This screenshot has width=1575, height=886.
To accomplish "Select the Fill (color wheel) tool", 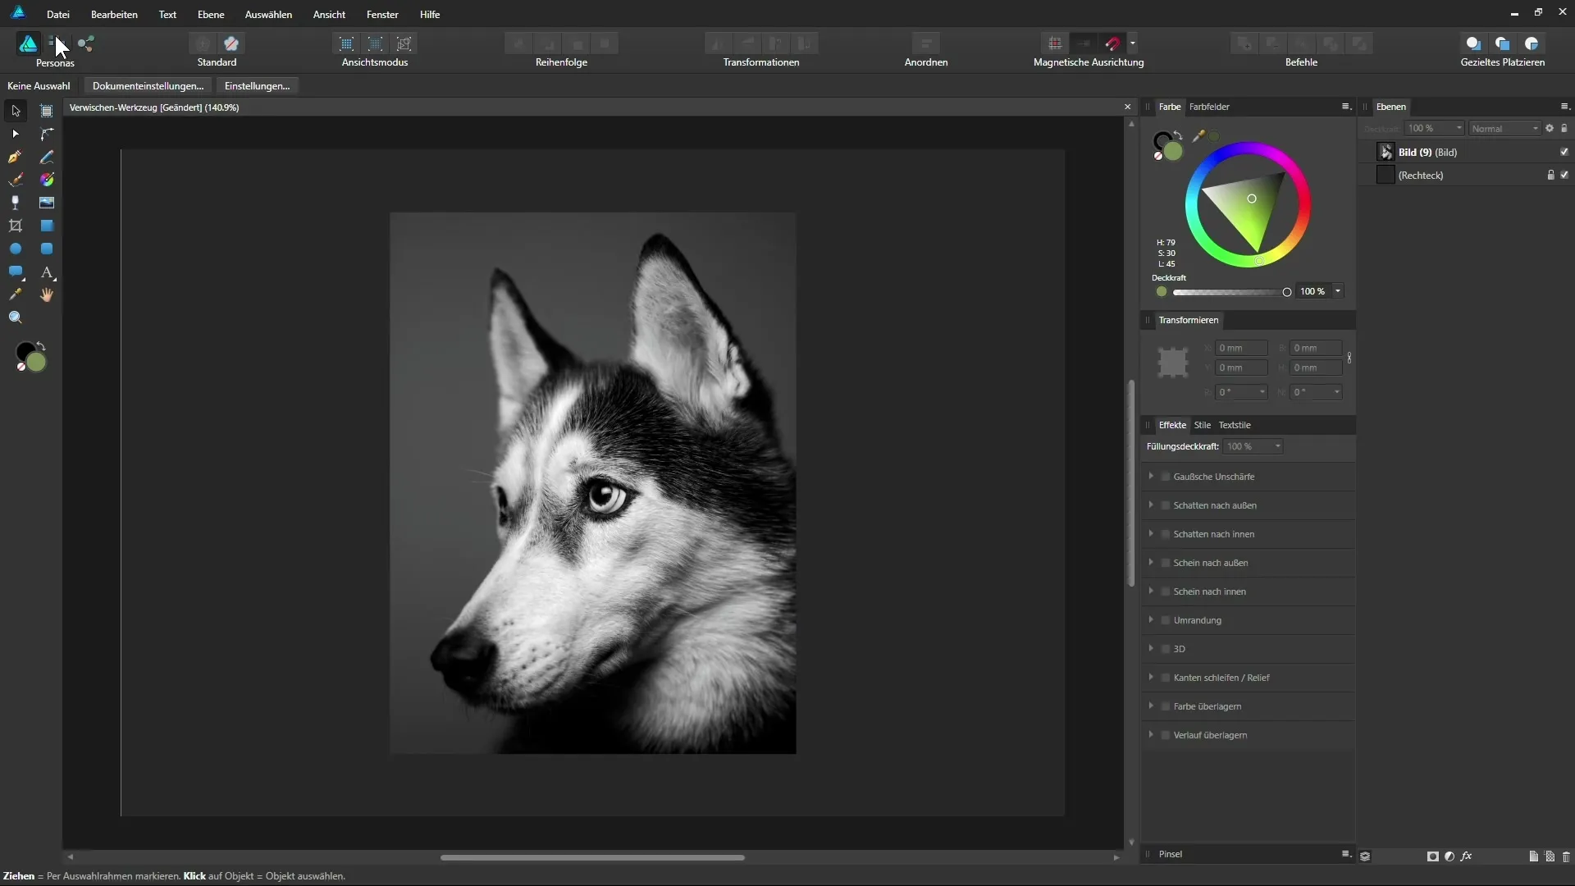I will click(47, 180).
